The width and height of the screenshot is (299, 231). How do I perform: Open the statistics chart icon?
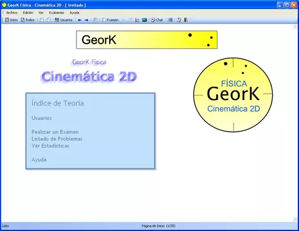137,20
